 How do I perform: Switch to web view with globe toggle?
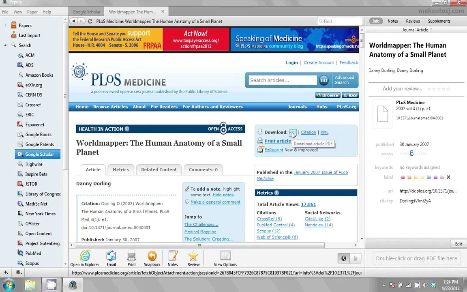(344, 258)
